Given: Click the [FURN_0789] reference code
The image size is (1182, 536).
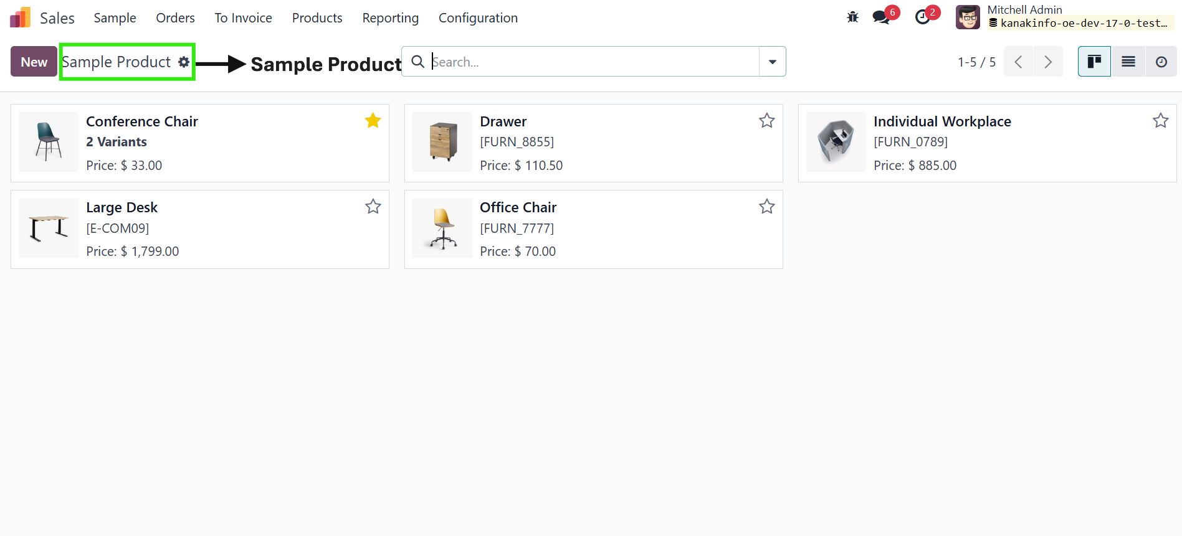Looking at the screenshot, I should (x=910, y=142).
